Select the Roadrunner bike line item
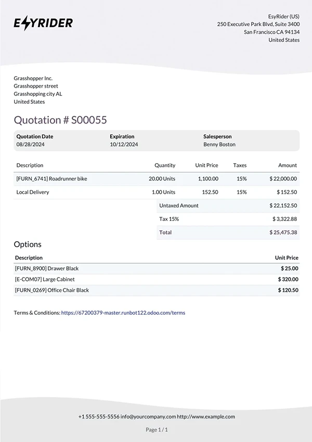The height and width of the screenshot is (442, 312). pos(52,179)
